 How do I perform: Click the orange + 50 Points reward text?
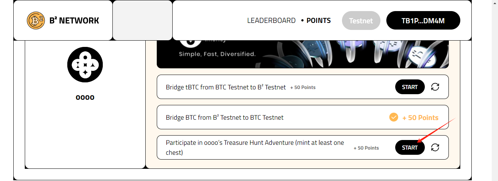point(420,118)
